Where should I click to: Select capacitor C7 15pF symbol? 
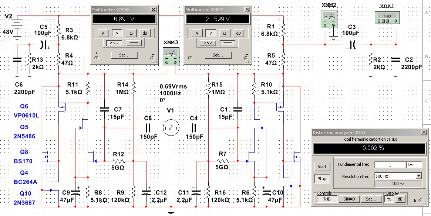(104, 110)
